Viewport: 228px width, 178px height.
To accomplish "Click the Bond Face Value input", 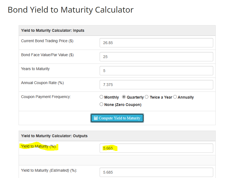I will pyautogui.click(x=156, y=57).
